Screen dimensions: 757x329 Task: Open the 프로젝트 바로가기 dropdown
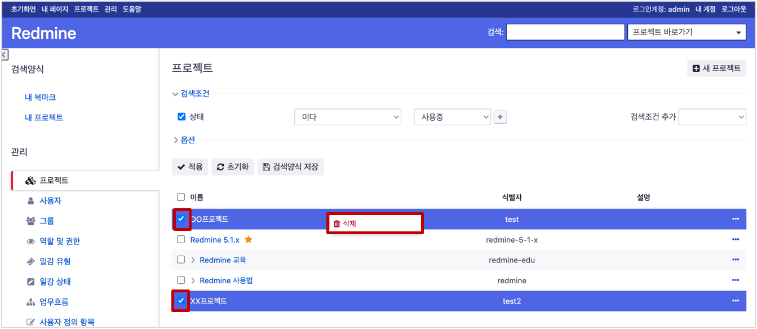pyautogui.click(x=687, y=32)
